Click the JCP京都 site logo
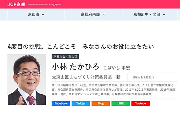Image resolution: width=180 pixels, height=116 pixels. pyautogui.click(x=16, y=4)
